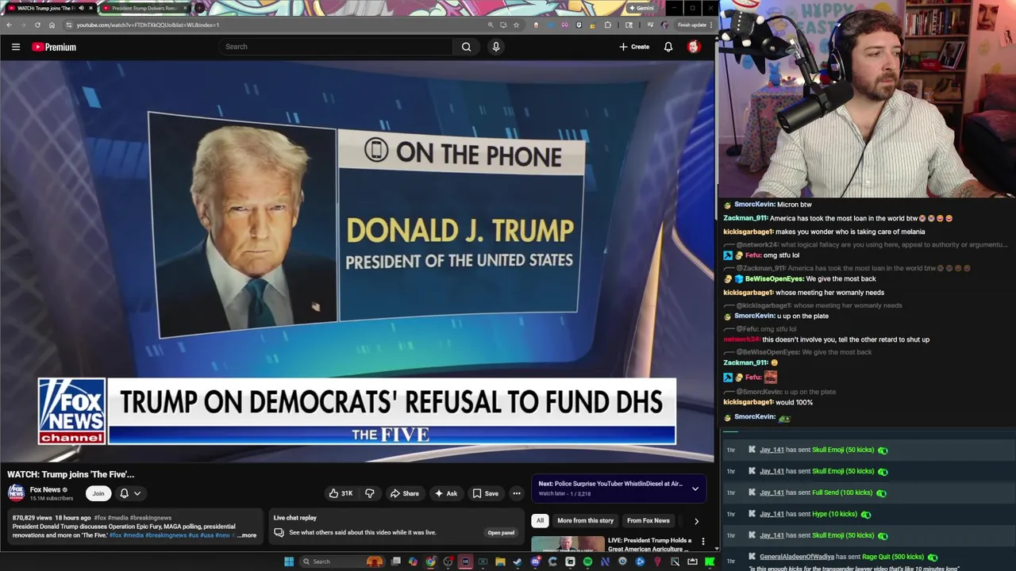This screenshot has width=1016, height=571.
Task: Open Spotify from the taskbar
Action: coord(587,561)
